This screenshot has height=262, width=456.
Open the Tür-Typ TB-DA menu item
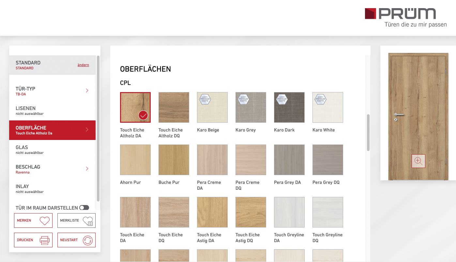tap(52, 91)
